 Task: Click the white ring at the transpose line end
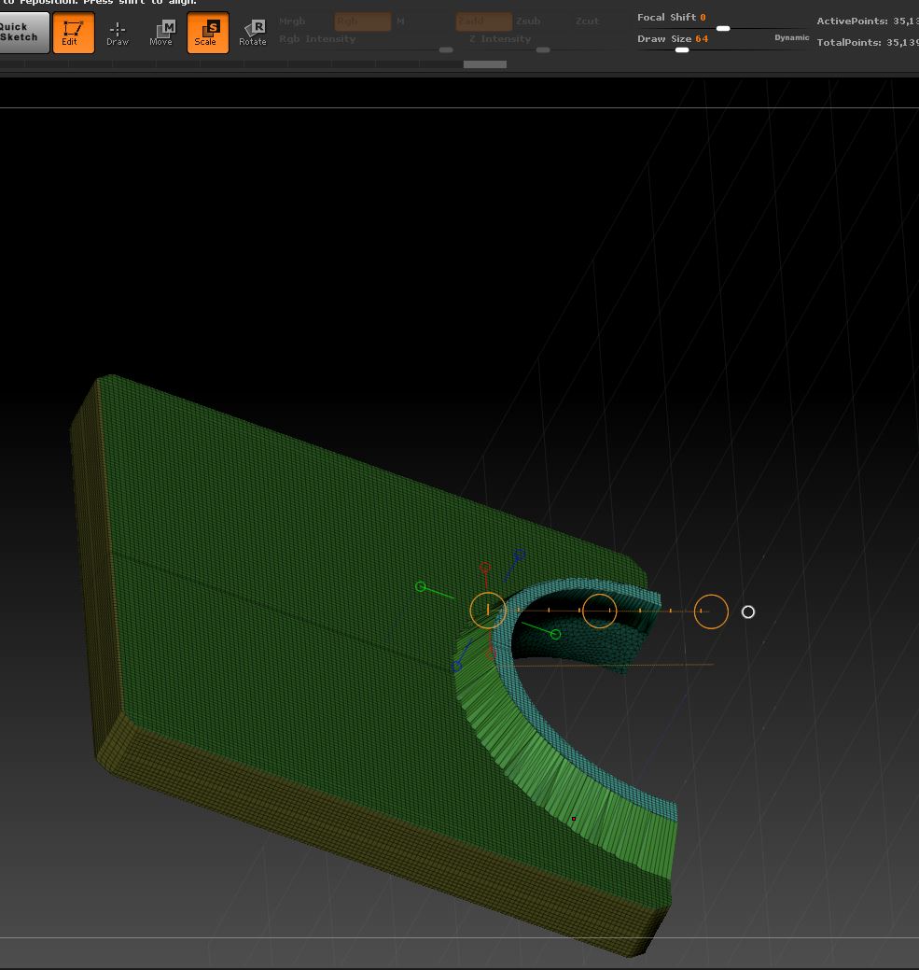[x=747, y=612]
